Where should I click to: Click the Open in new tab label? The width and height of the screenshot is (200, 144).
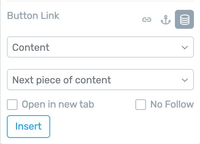(58, 105)
